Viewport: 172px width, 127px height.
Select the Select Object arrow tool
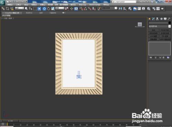coord(26,9)
